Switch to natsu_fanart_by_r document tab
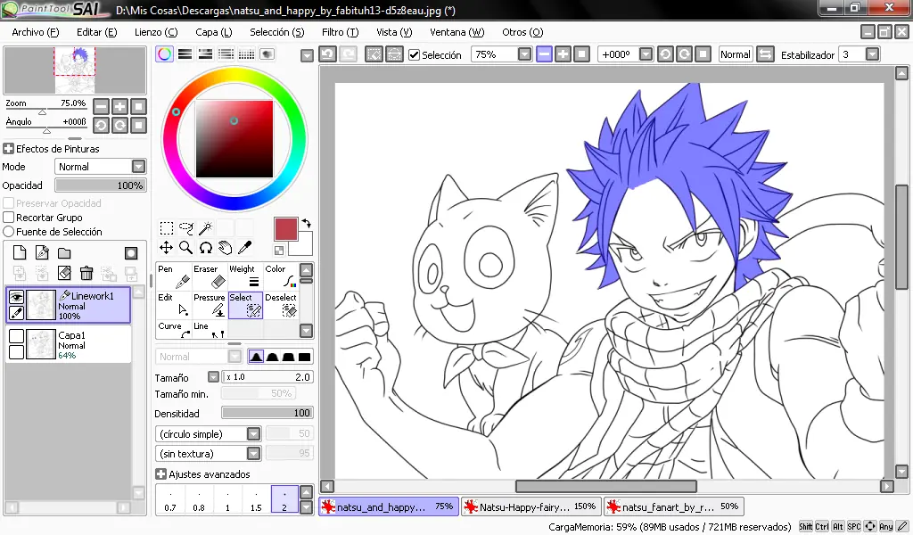Screen dimensions: 913x535 coord(674,506)
